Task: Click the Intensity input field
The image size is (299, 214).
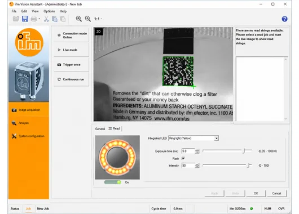Action: [x=188, y=166]
